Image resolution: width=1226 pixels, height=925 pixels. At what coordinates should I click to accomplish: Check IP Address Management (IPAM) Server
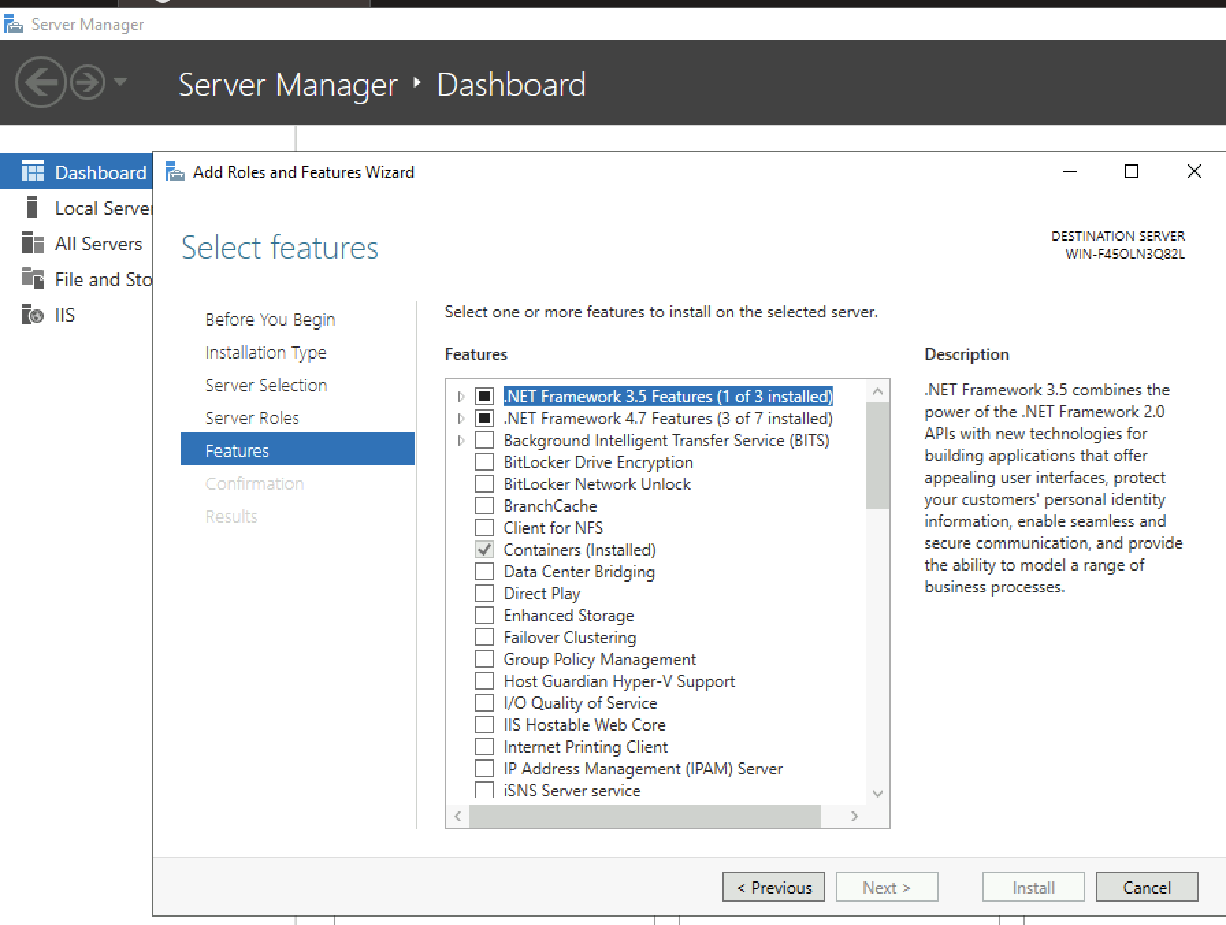tap(484, 768)
